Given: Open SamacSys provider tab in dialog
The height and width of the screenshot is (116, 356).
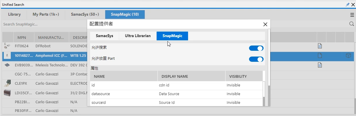Looking at the screenshot, I should pos(104,36).
